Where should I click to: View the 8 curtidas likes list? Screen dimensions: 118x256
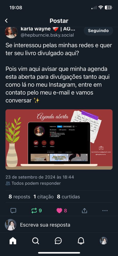68,197
